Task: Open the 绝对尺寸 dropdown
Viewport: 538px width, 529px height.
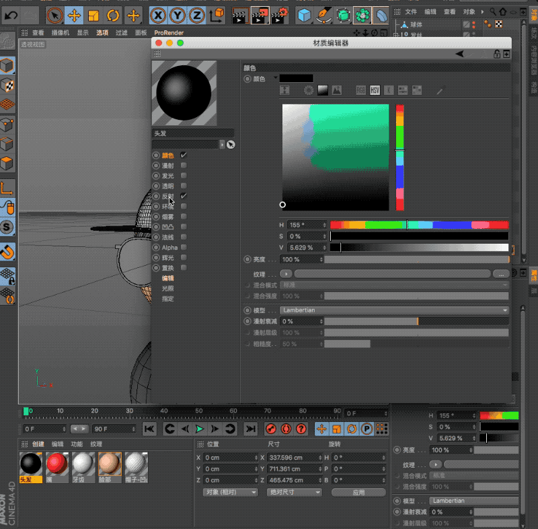Action: (294, 492)
